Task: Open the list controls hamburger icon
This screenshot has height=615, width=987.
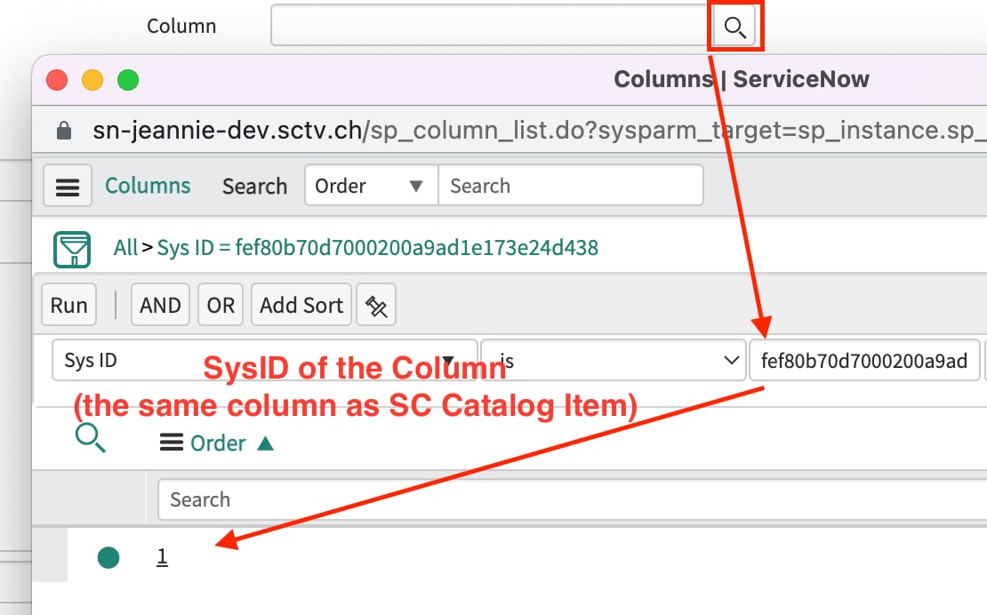Action: (x=68, y=186)
